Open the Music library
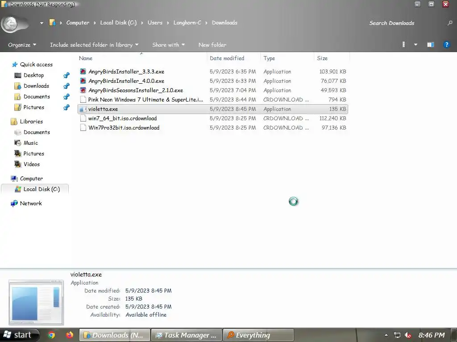This screenshot has height=342, width=457. [31, 143]
